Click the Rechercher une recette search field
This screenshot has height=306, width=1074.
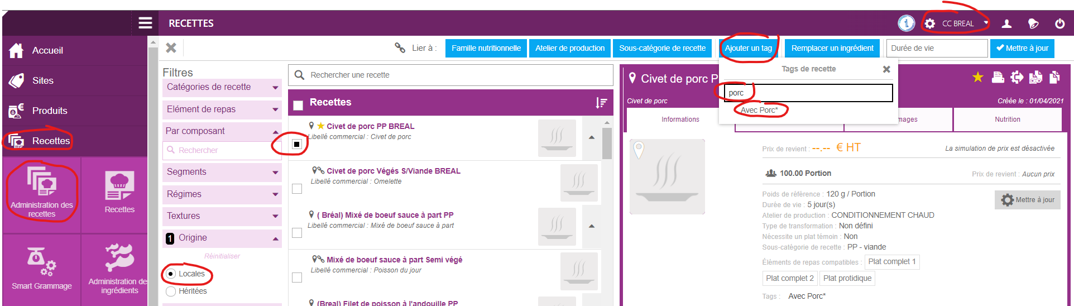[450, 75]
